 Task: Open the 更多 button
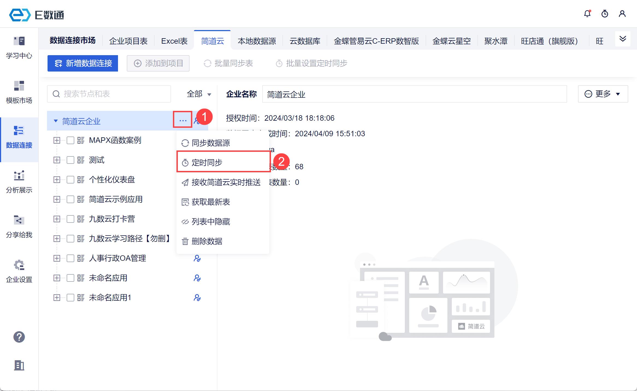(x=603, y=94)
